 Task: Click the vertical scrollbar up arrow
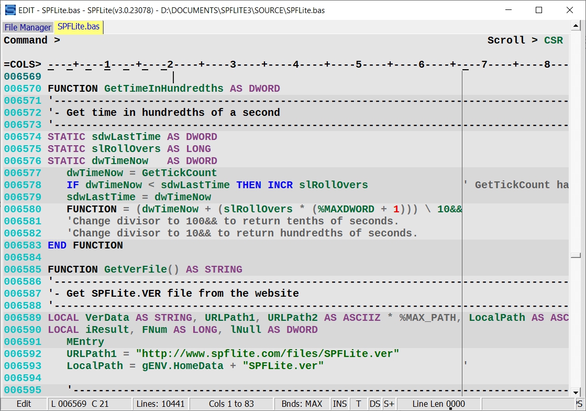(x=576, y=26)
